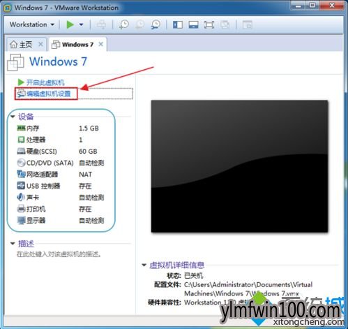Click the 硬盘(SCSI) hard disk icon
Screen dimensions: 348x329
tap(21, 151)
